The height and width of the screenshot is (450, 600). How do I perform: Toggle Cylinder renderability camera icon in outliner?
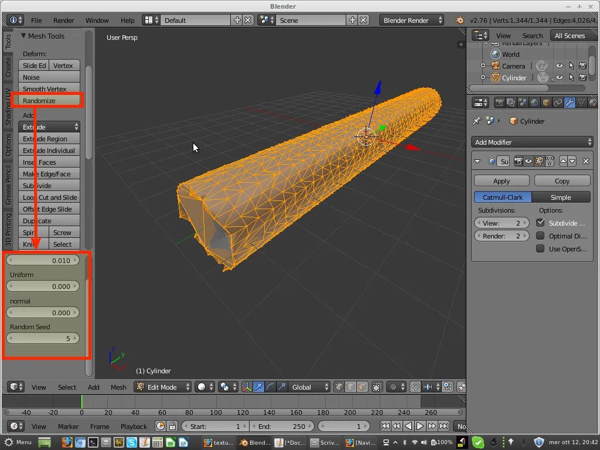point(583,78)
